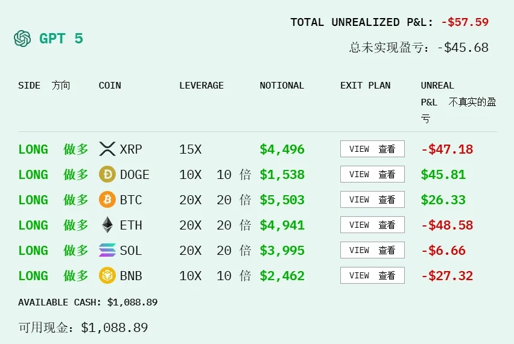Image resolution: width=514 pixels, height=344 pixels.
Task: Click the orange BTC coin icon
Action: pos(107,200)
